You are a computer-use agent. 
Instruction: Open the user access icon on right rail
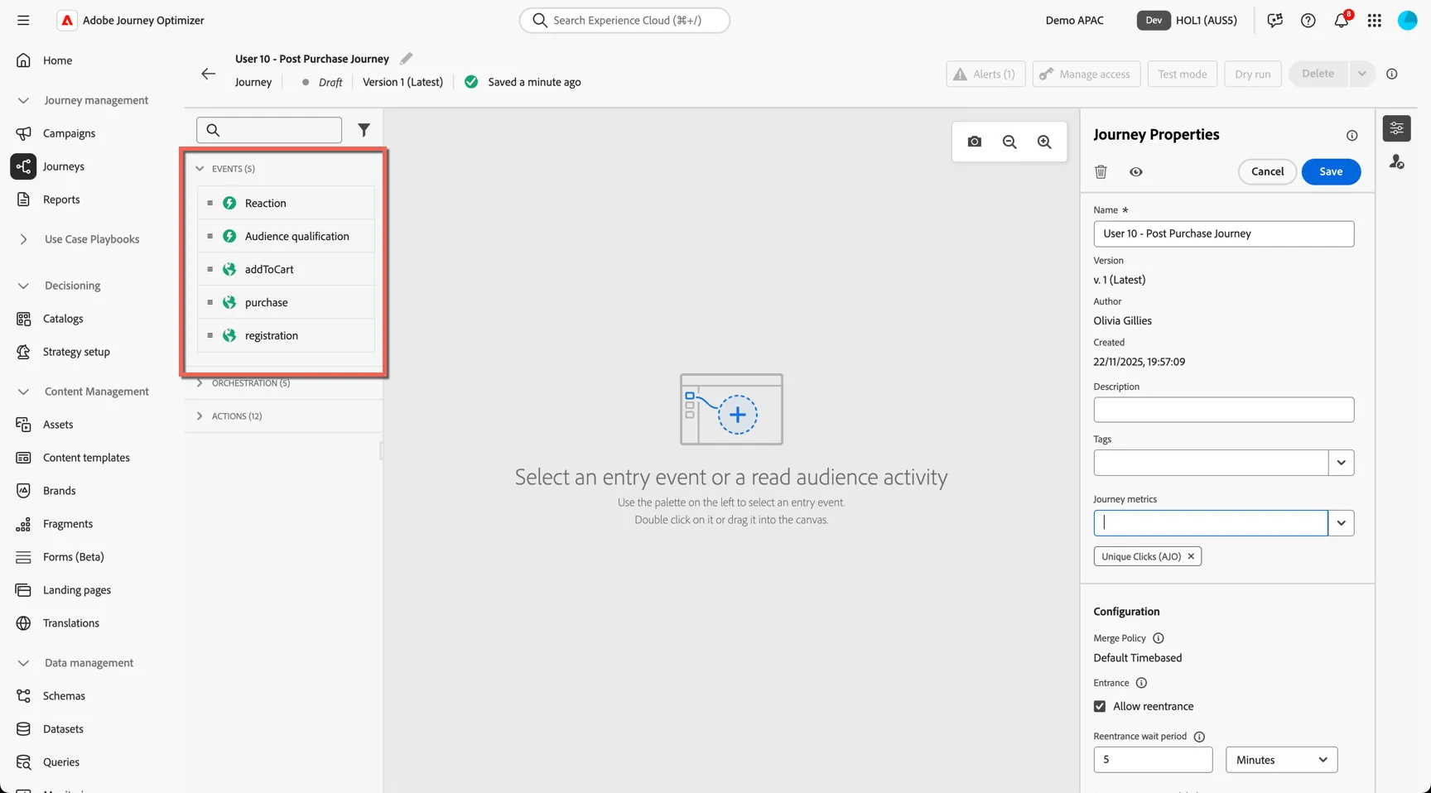point(1396,162)
